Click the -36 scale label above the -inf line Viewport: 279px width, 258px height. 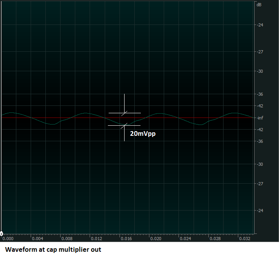click(260, 94)
